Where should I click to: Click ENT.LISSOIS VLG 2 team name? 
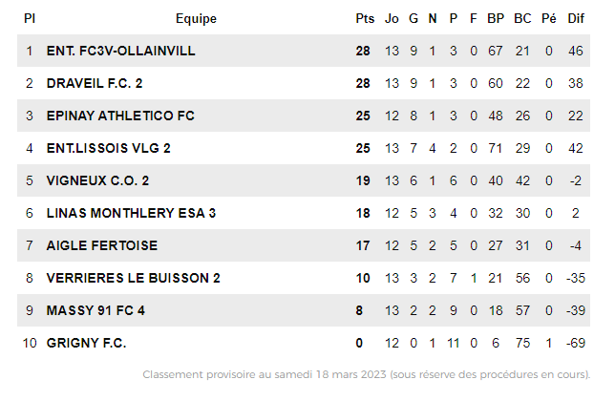click(108, 149)
